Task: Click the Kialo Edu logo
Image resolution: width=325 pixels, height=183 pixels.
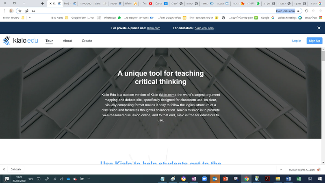Action: [20, 41]
